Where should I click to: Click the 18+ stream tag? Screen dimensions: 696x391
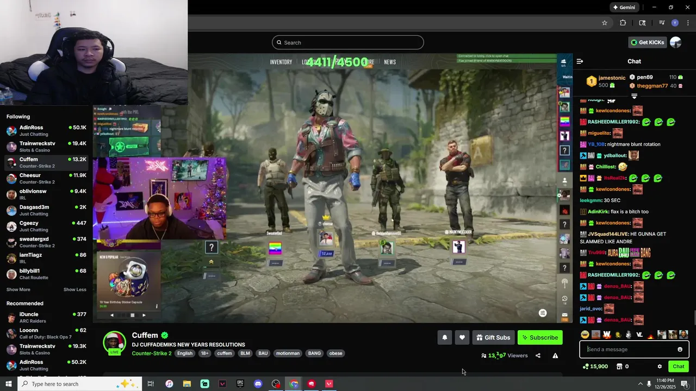204,353
